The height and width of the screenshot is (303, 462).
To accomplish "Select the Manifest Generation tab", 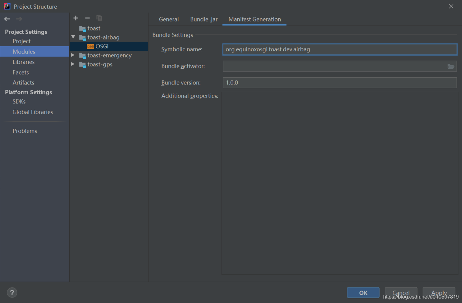I will (254, 19).
